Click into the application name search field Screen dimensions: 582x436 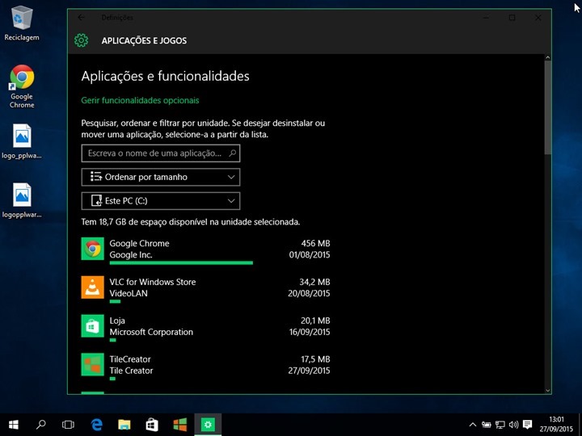[154, 153]
